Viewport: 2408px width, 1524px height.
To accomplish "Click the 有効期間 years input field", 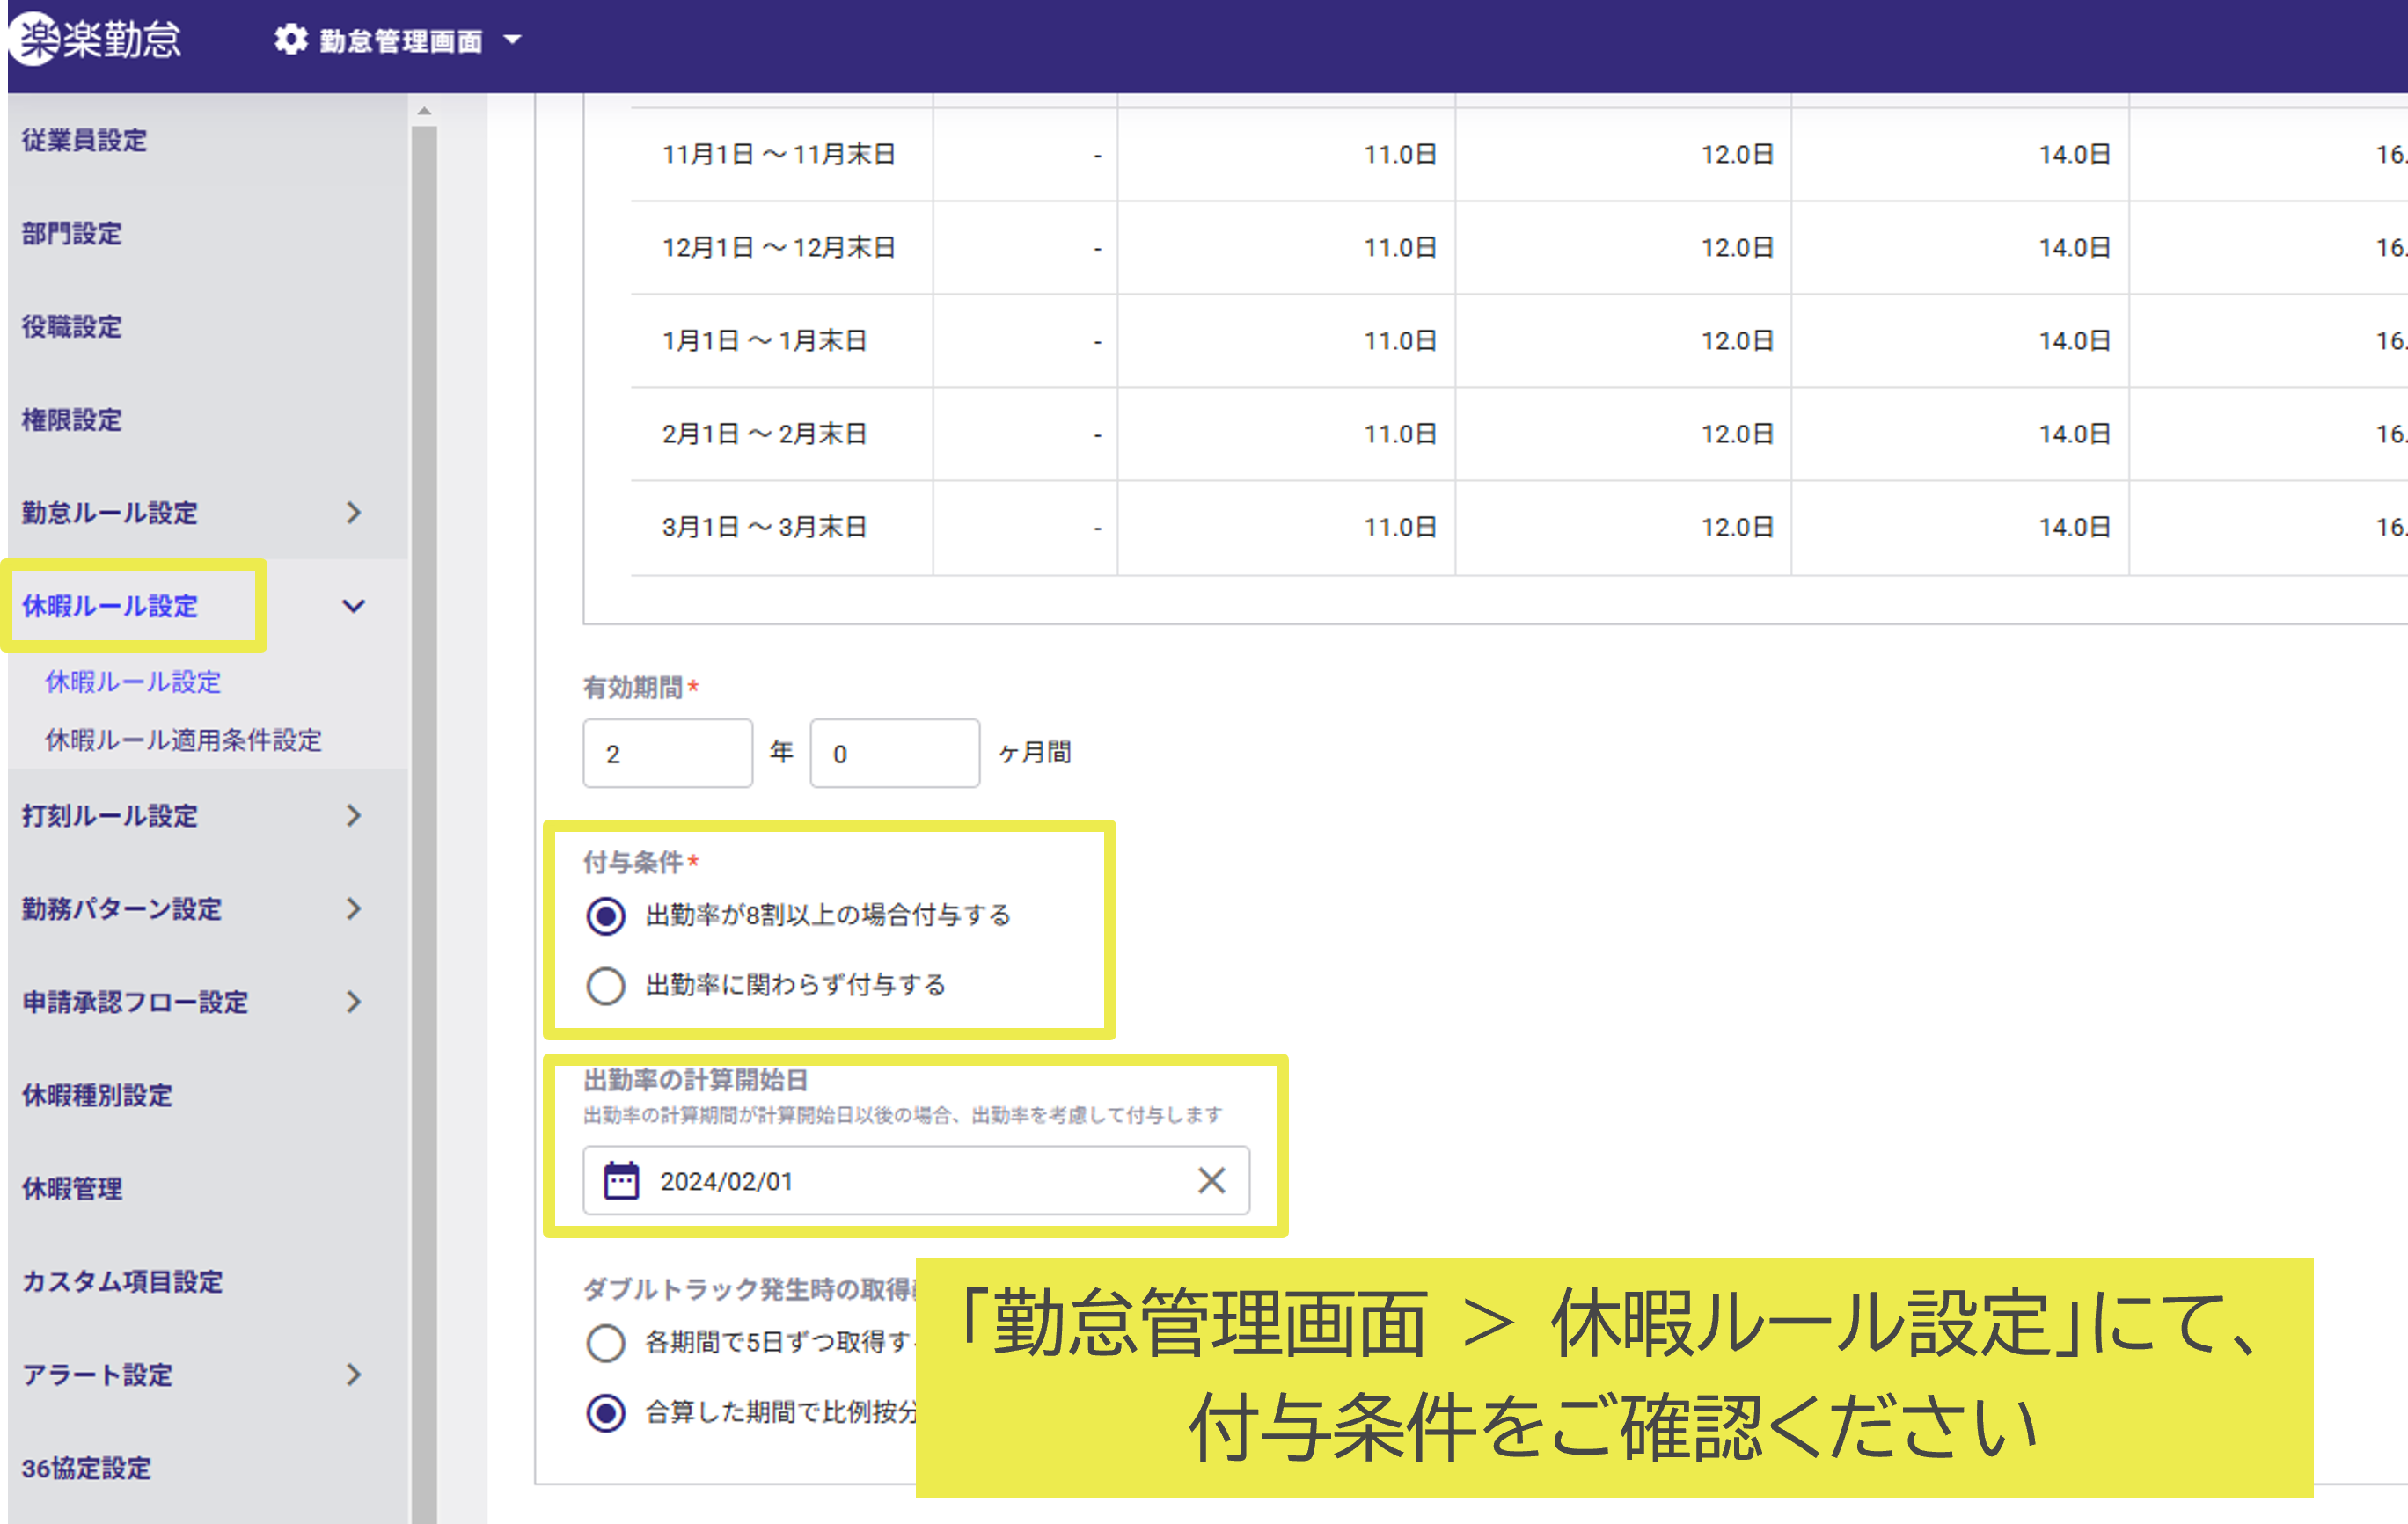I will point(668,753).
